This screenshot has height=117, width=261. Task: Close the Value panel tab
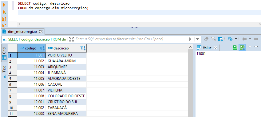[216, 48]
